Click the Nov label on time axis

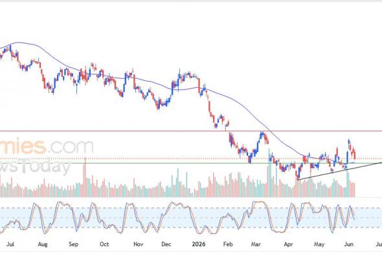click(x=138, y=244)
